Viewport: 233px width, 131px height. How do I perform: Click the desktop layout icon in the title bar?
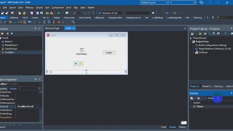pyautogui.click(x=201, y=3)
